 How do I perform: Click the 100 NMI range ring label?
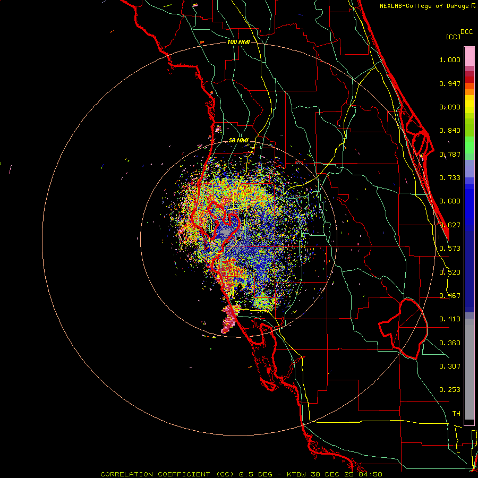click(238, 42)
